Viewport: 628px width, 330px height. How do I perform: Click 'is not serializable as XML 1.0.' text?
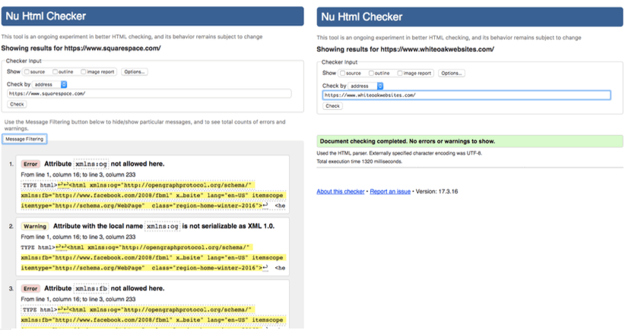point(228,226)
